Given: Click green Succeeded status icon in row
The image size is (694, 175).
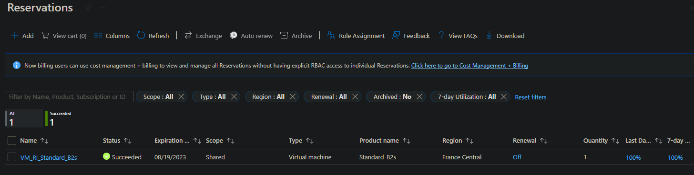Looking at the screenshot, I should [x=107, y=157].
